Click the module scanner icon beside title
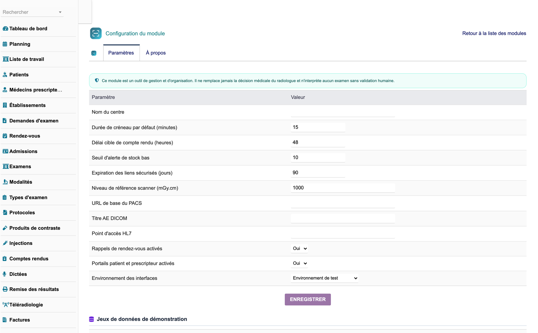The image size is (538, 333). pyautogui.click(x=96, y=33)
